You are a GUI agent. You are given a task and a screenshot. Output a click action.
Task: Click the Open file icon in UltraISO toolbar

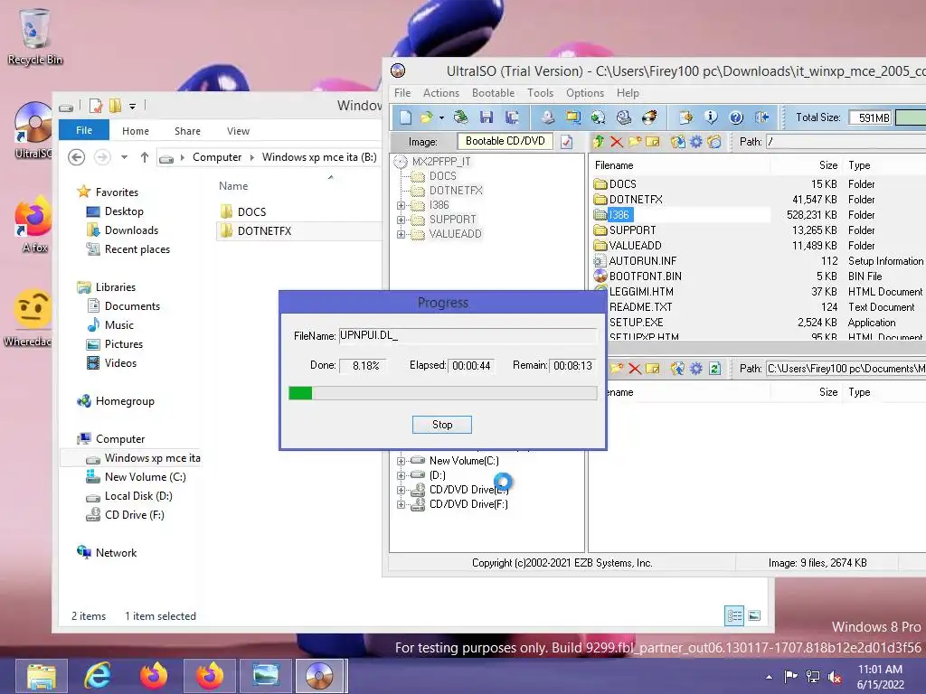[427, 117]
